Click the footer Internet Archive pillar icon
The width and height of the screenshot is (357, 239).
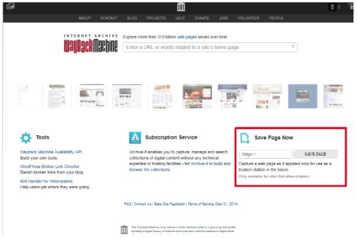pos(124,230)
